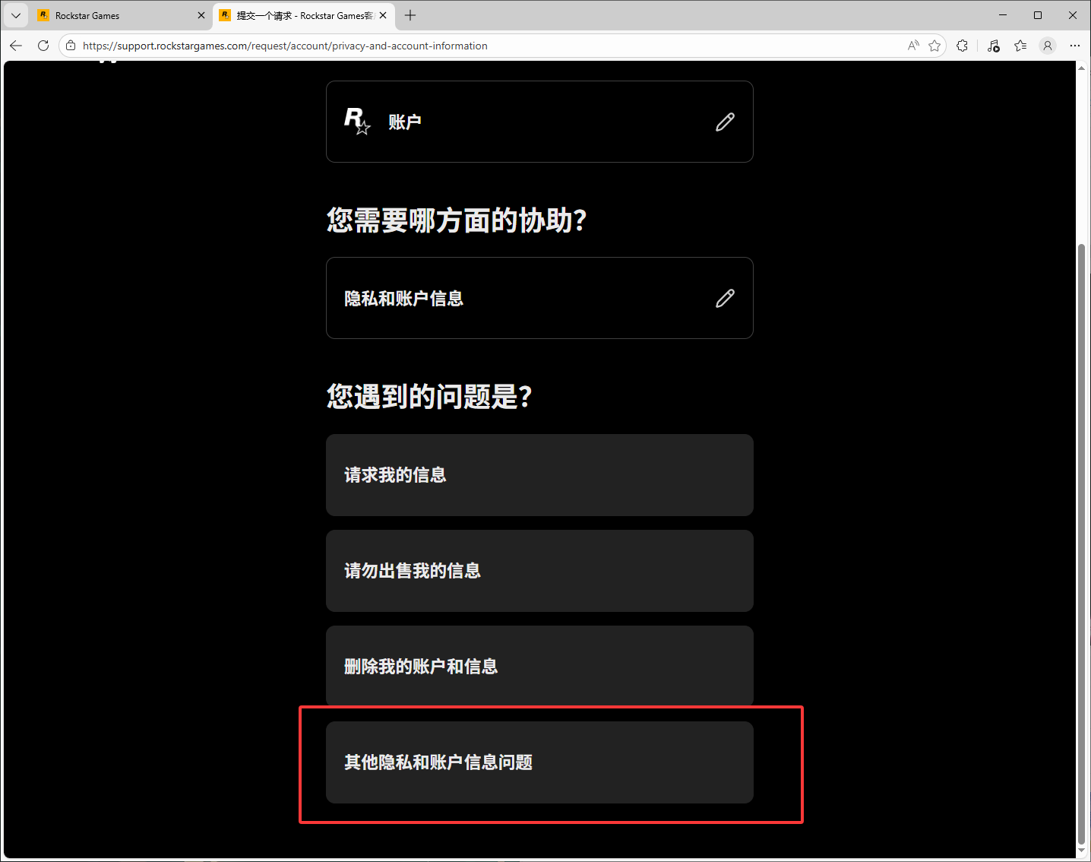Click the browser back arrow
Viewport: 1091px width, 862px height.
(x=16, y=46)
